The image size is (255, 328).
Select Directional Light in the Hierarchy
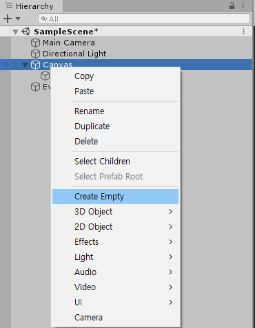[74, 54]
